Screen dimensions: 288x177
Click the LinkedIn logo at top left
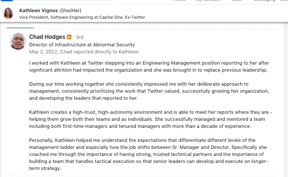point(7,0)
